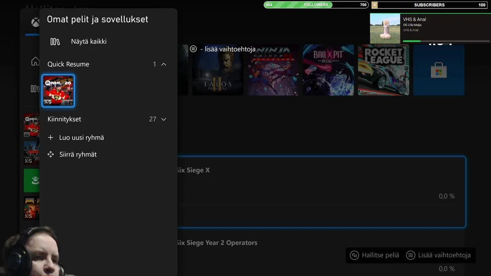Click Kiinnitykset count 27

[x=153, y=119]
